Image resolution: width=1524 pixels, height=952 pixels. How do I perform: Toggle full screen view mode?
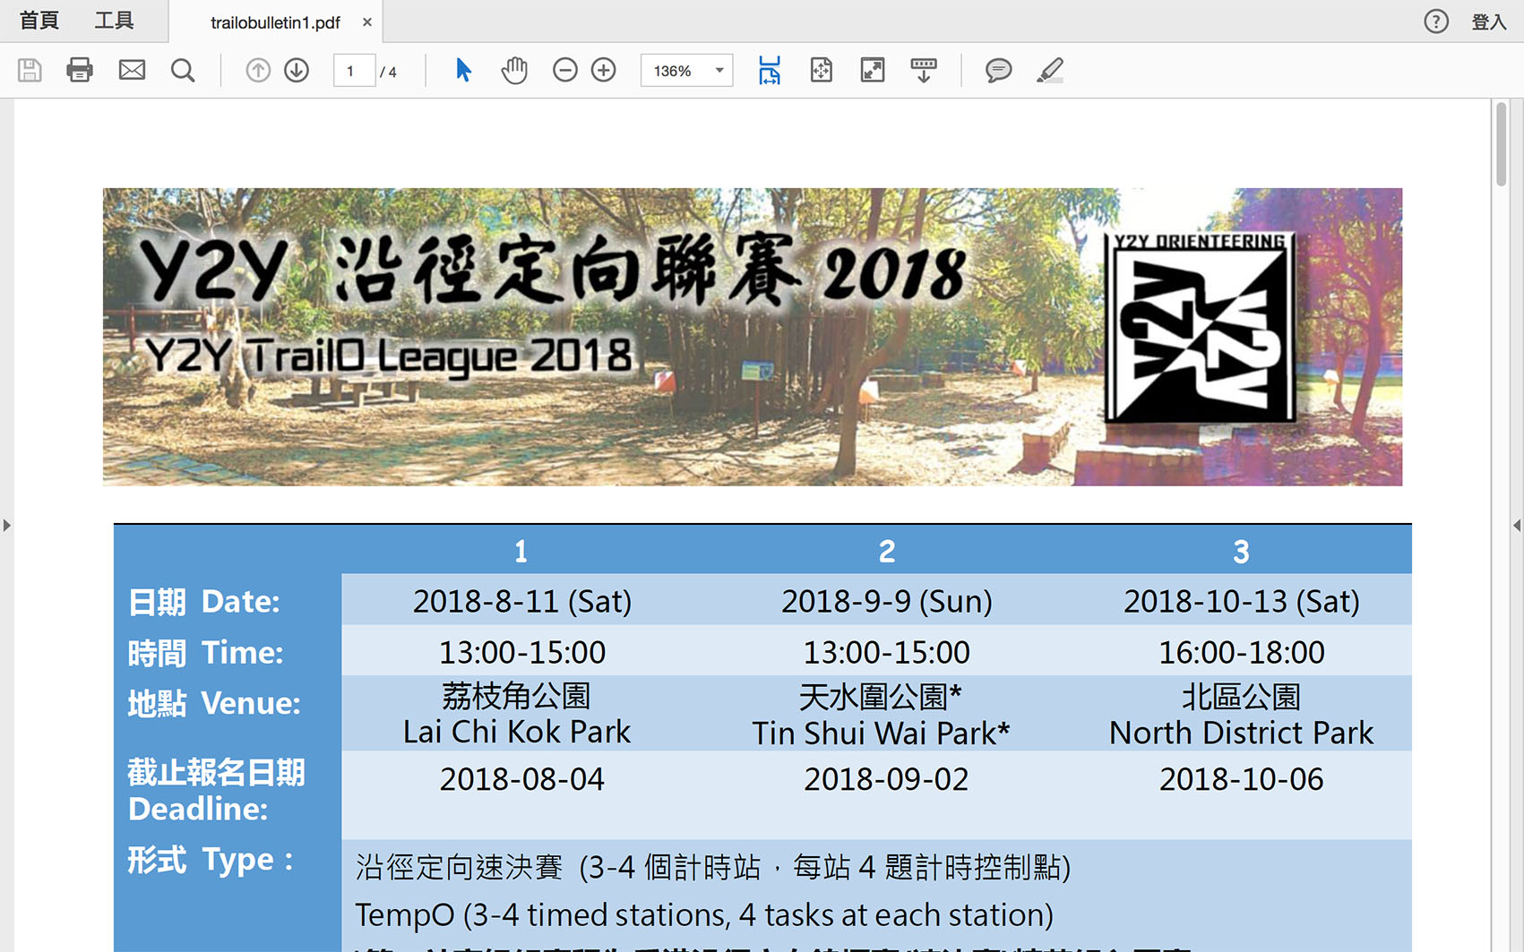(x=873, y=70)
